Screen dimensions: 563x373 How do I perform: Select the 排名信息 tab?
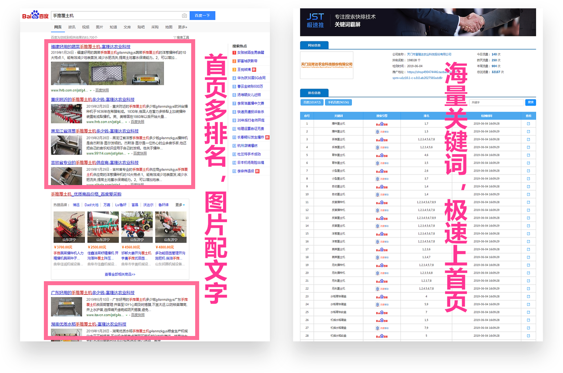click(314, 93)
